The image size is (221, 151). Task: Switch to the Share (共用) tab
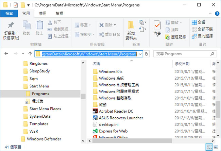pos(43,13)
